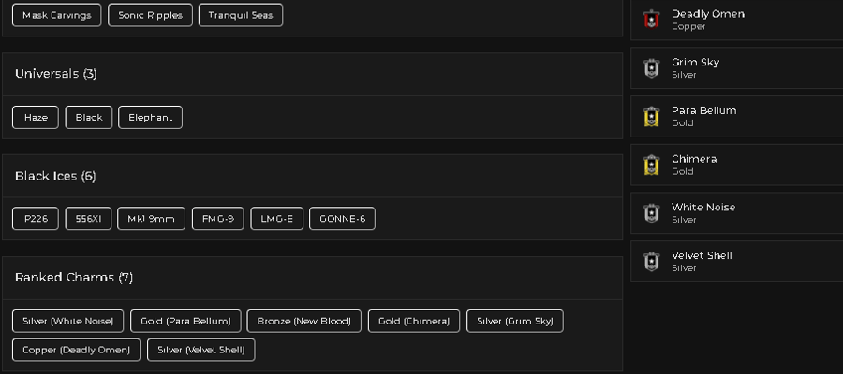This screenshot has height=374, width=843.
Task: Choose the Copper (Deadly Omen) charm tag
Action: coord(76,350)
